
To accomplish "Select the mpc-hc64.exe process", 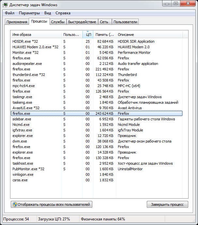I will 97,86.
